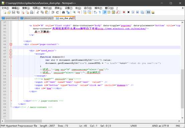Click the horizontal scrollbar left arrow
The image size is (185, 128).
[x=2, y=121]
